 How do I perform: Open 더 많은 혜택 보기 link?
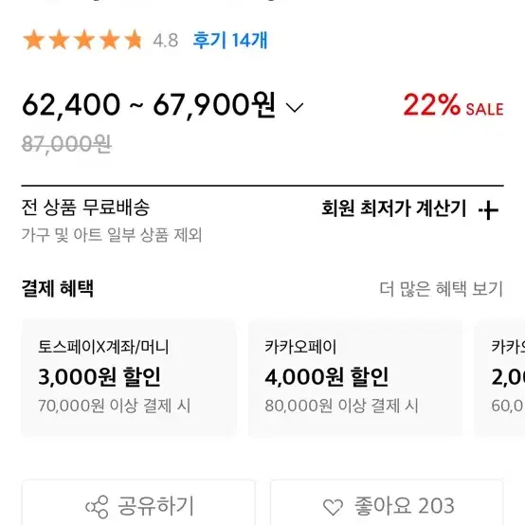pos(441,289)
